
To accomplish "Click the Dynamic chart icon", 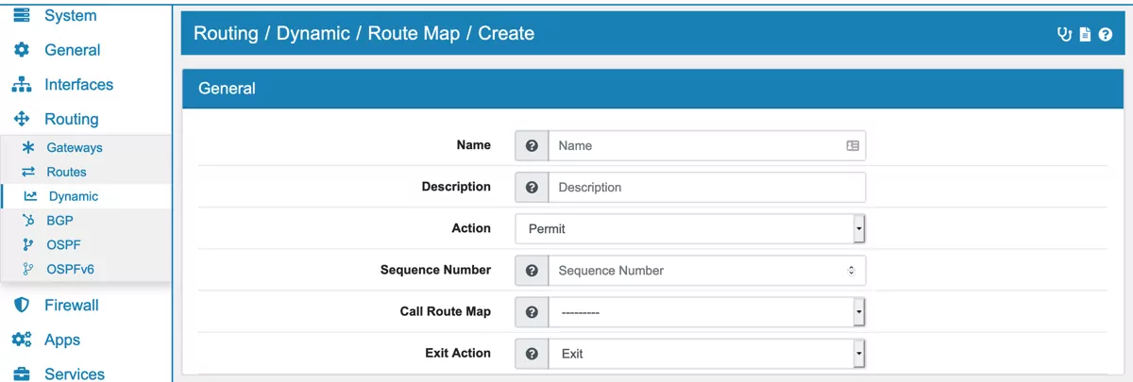I will coord(30,197).
